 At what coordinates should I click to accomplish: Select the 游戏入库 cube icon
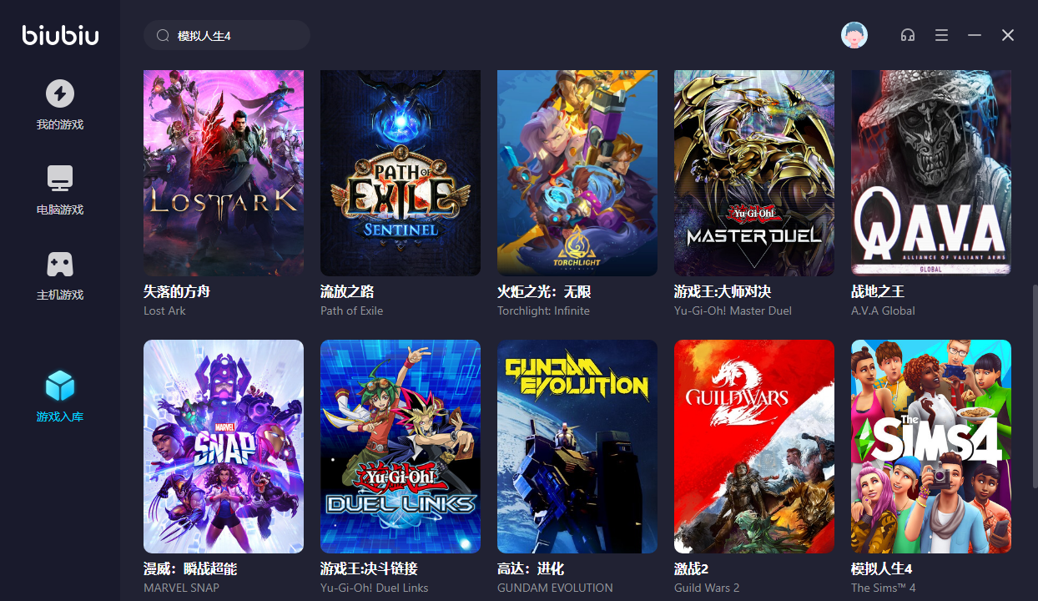(x=60, y=386)
